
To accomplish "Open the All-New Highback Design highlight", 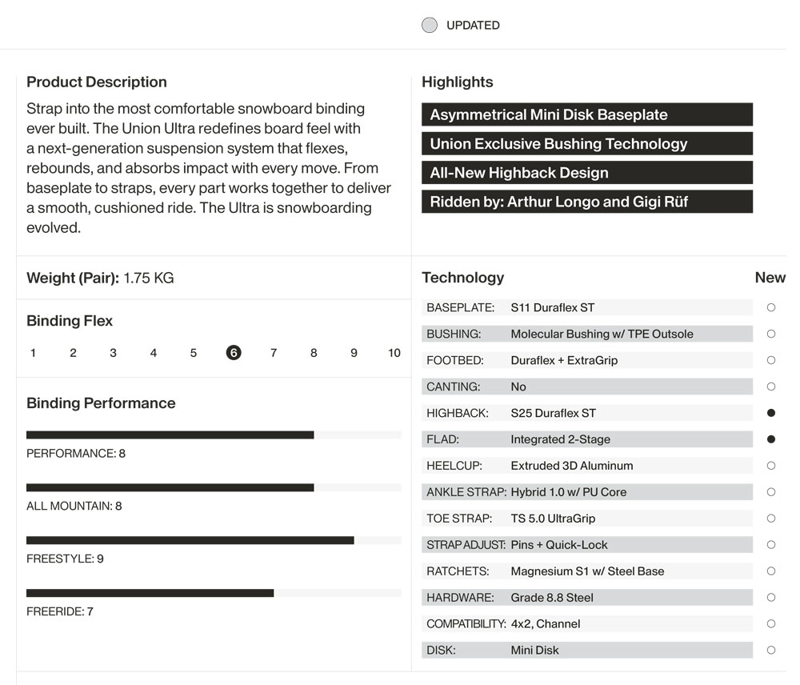I will (x=586, y=173).
